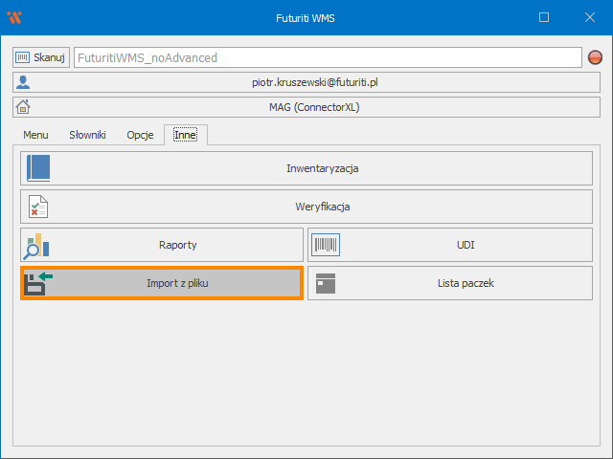Maximize the Futuriti WMS window
The width and height of the screenshot is (613, 459).
(544, 17)
